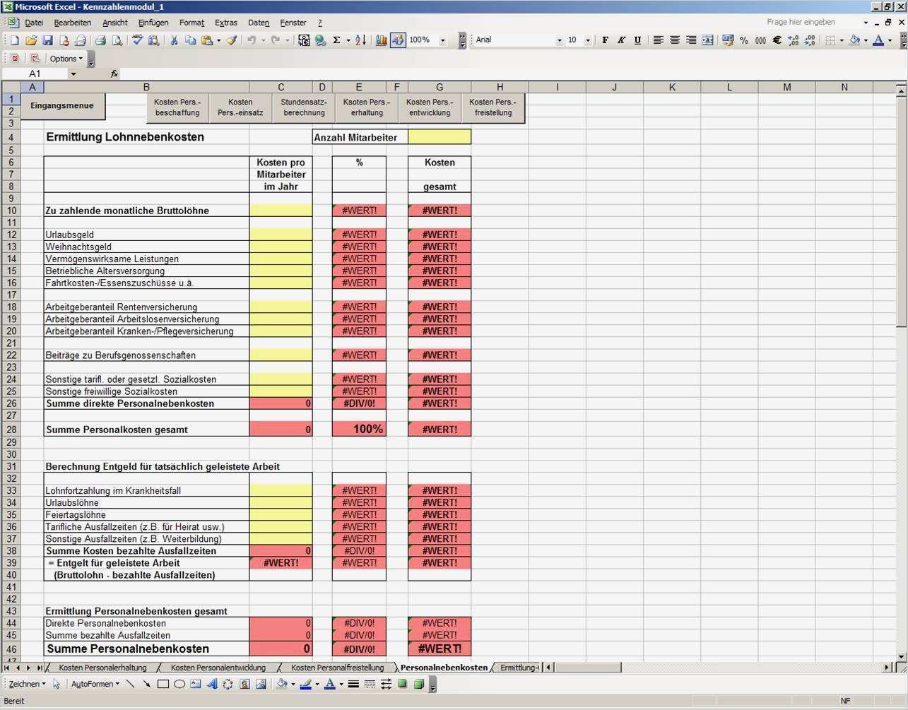Switch to the Kosten Personalfreistellung sheet tab
This screenshot has width=908, height=710.
point(338,668)
